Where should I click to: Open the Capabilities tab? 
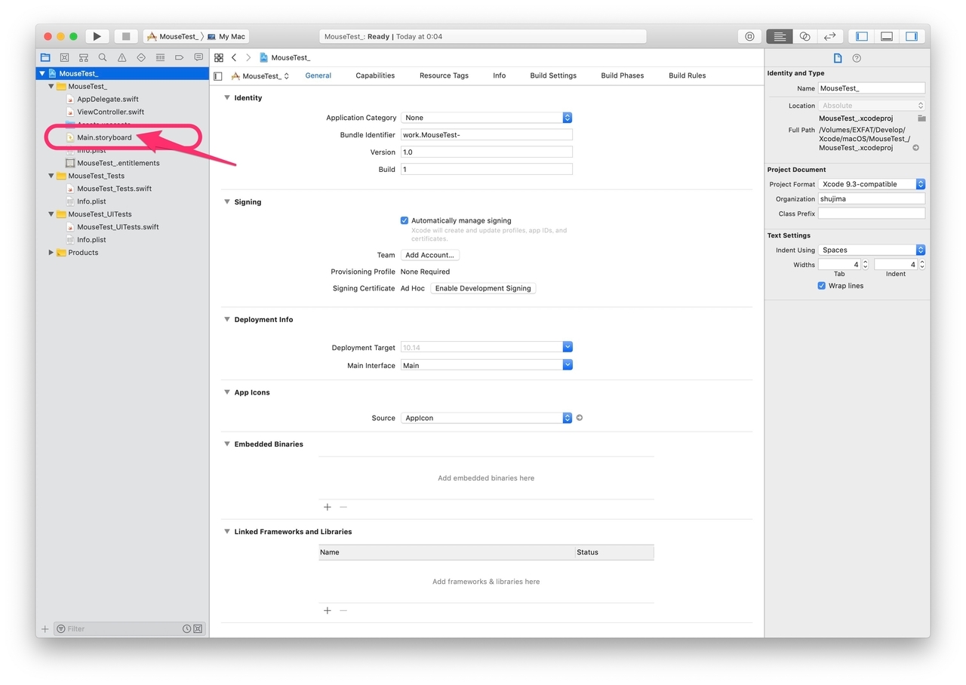375,75
